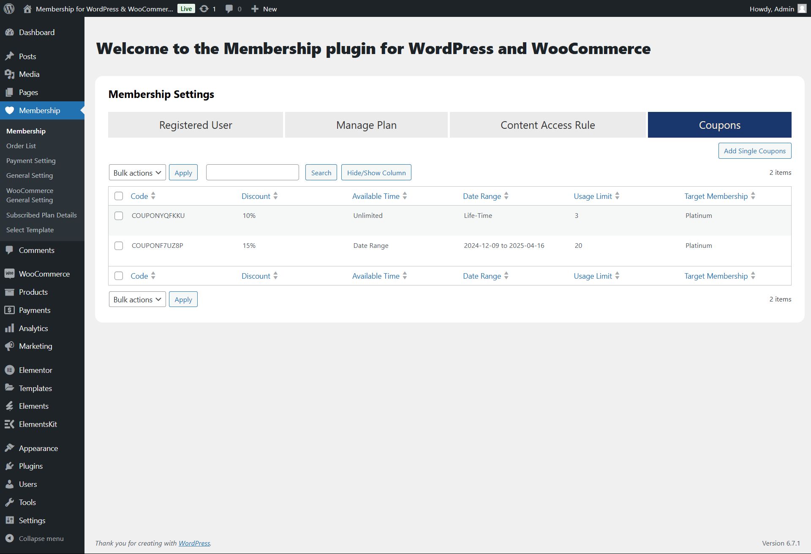
Task: Select the Coupons tab
Action: pyautogui.click(x=720, y=125)
